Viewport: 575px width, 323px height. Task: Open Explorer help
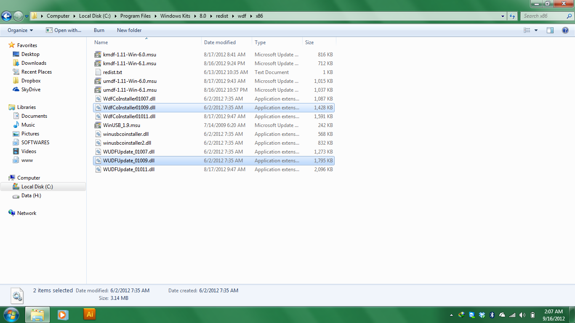(565, 30)
